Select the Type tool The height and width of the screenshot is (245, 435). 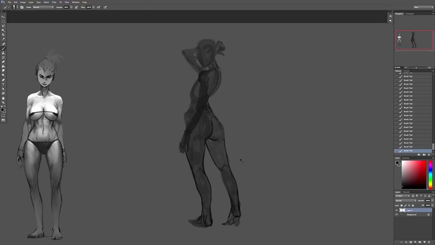point(3,84)
